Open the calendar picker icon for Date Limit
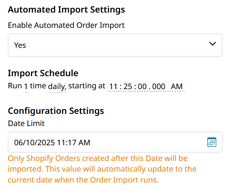This screenshot has height=190, width=234. click(212, 142)
